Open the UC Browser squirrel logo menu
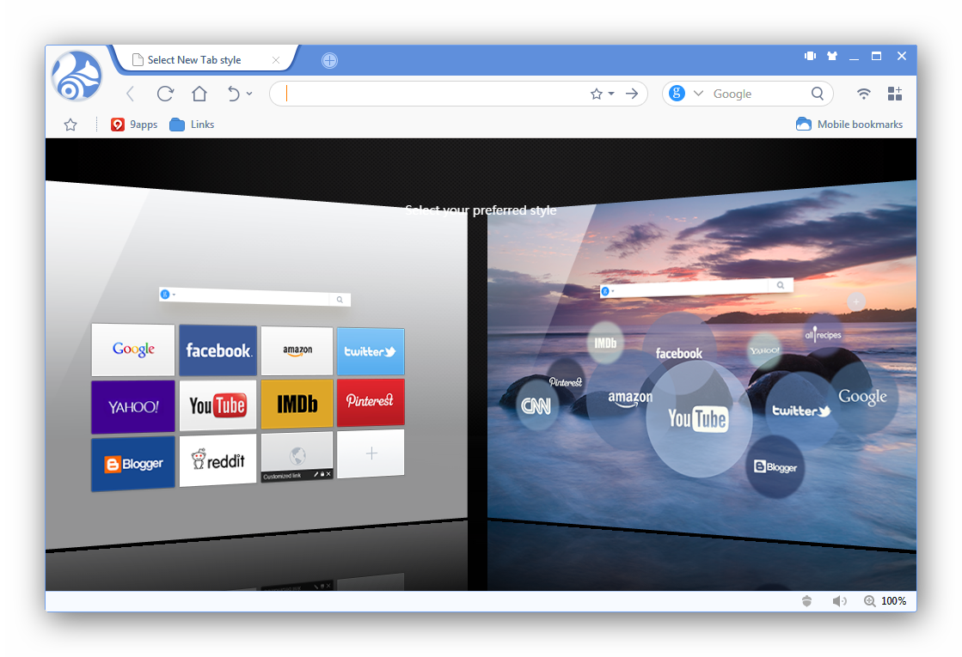The width and height of the screenshot is (962, 657). 77,76
